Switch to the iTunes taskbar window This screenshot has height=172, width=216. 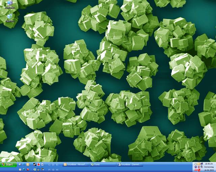[x=103, y=165]
